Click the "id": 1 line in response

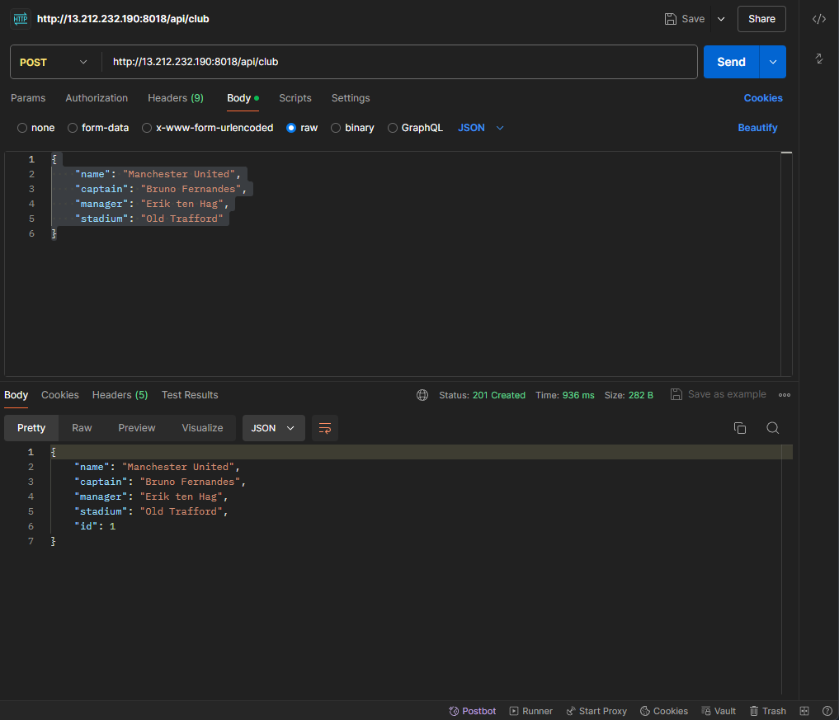coord(95,526)
